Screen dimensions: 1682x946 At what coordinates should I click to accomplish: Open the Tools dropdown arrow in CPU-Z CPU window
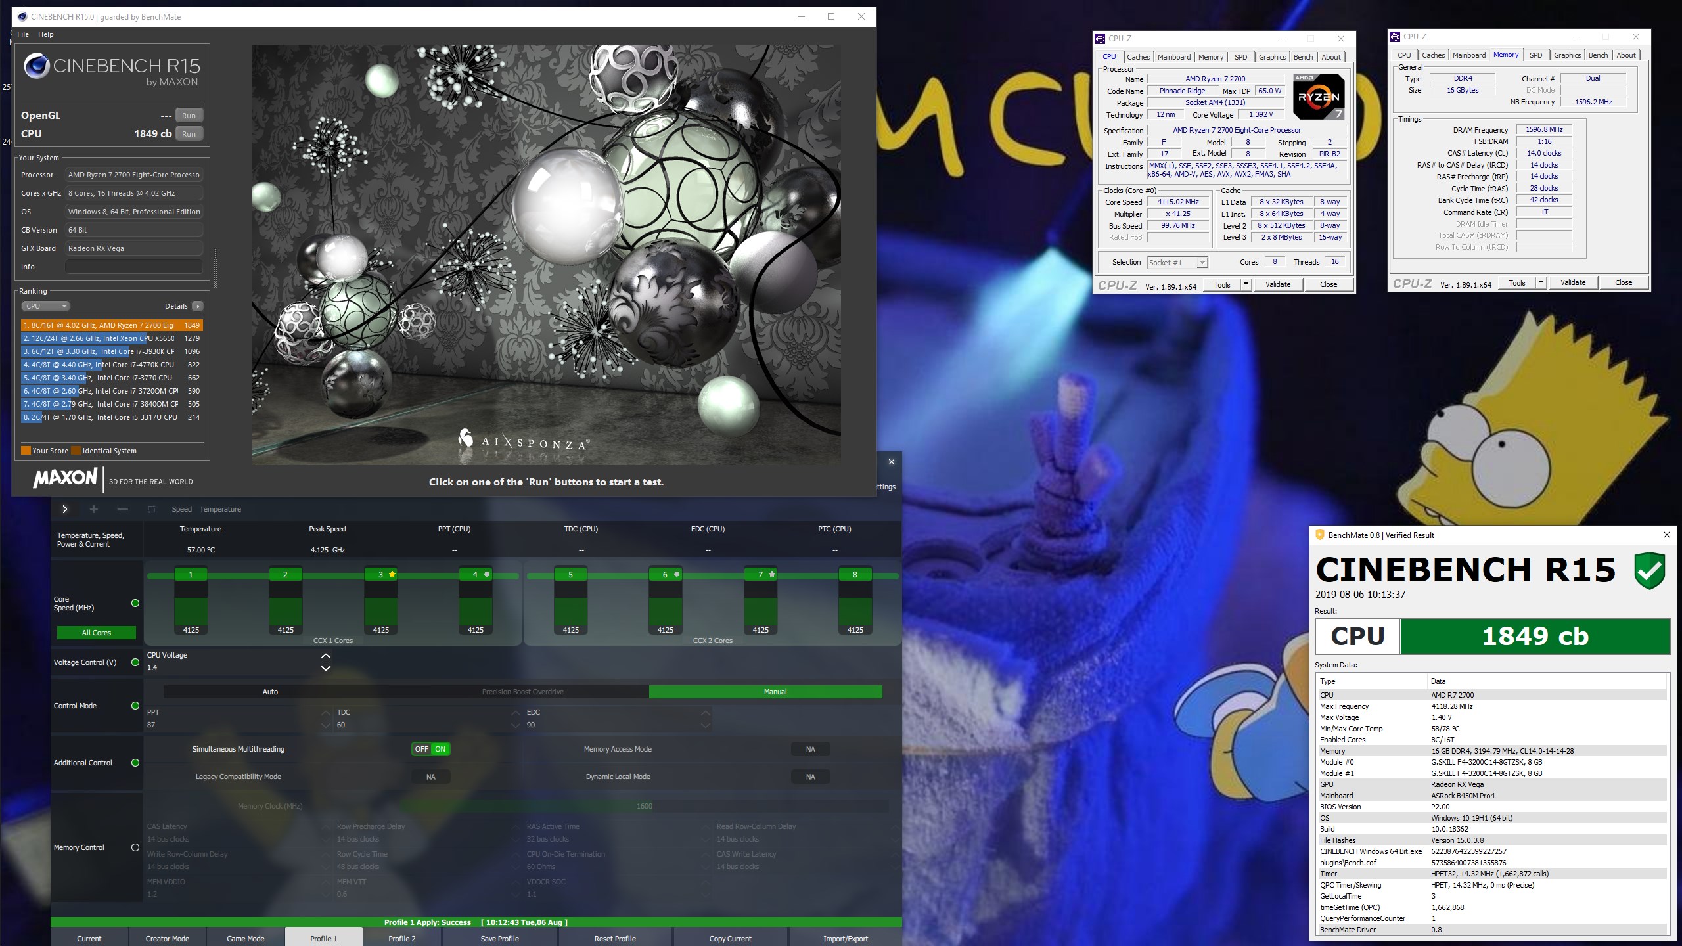(1246, 284)
